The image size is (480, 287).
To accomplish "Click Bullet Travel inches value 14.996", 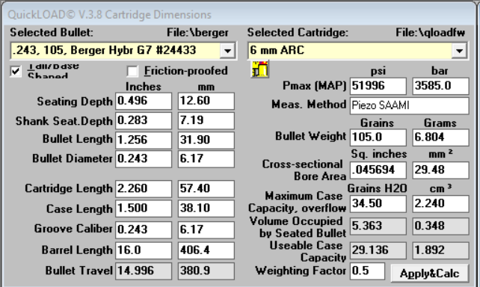I will pos(144,271).
